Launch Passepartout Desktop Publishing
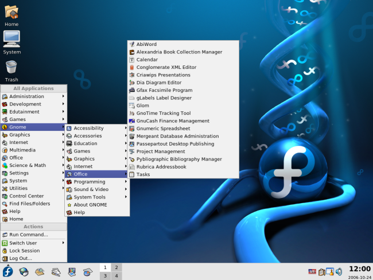373x280 pixels. 183,144
